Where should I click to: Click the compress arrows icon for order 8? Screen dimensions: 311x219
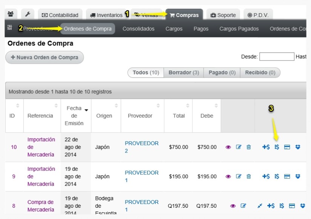tap(260, 206)
